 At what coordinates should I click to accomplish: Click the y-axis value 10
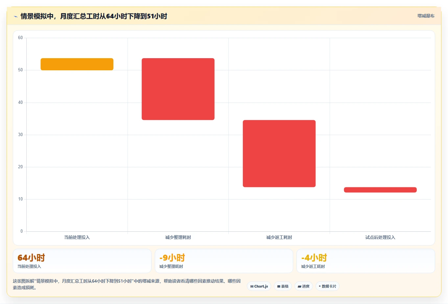pos(20,199)
